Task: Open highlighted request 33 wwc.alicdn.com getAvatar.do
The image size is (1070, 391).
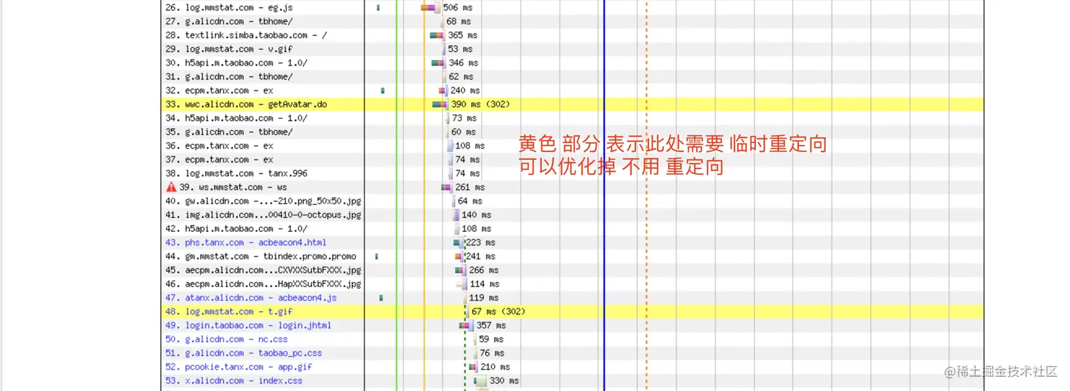Action: (x=246, y=104)
